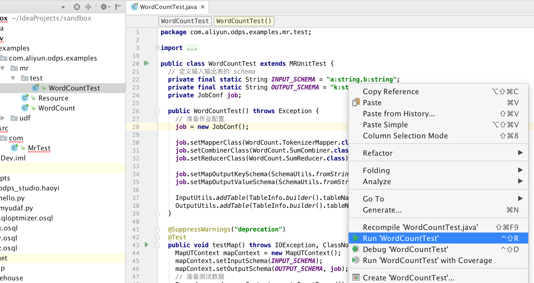Click the mr folder icon
Viewport: 534px width, 283px height.
click(x=14, y=68)
